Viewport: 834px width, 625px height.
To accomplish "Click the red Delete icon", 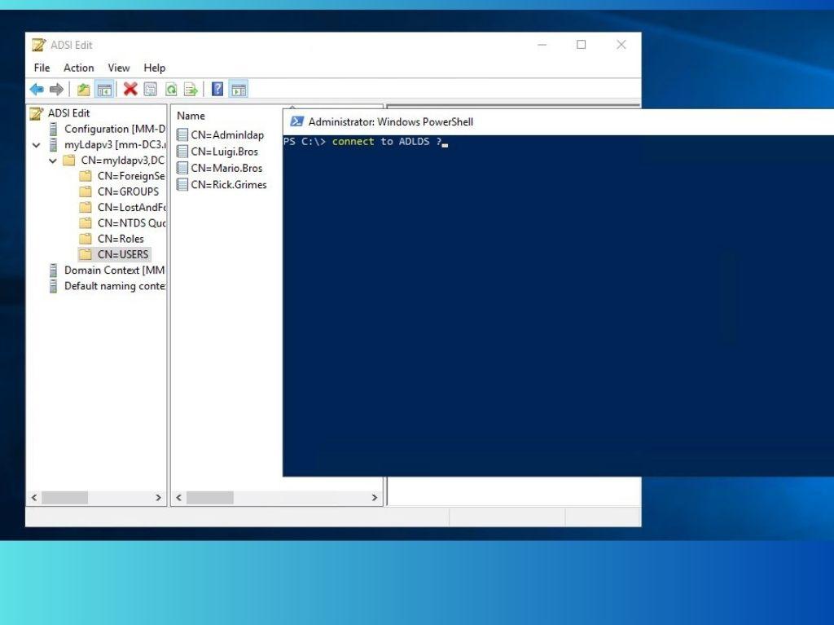I will pos(130,89).
